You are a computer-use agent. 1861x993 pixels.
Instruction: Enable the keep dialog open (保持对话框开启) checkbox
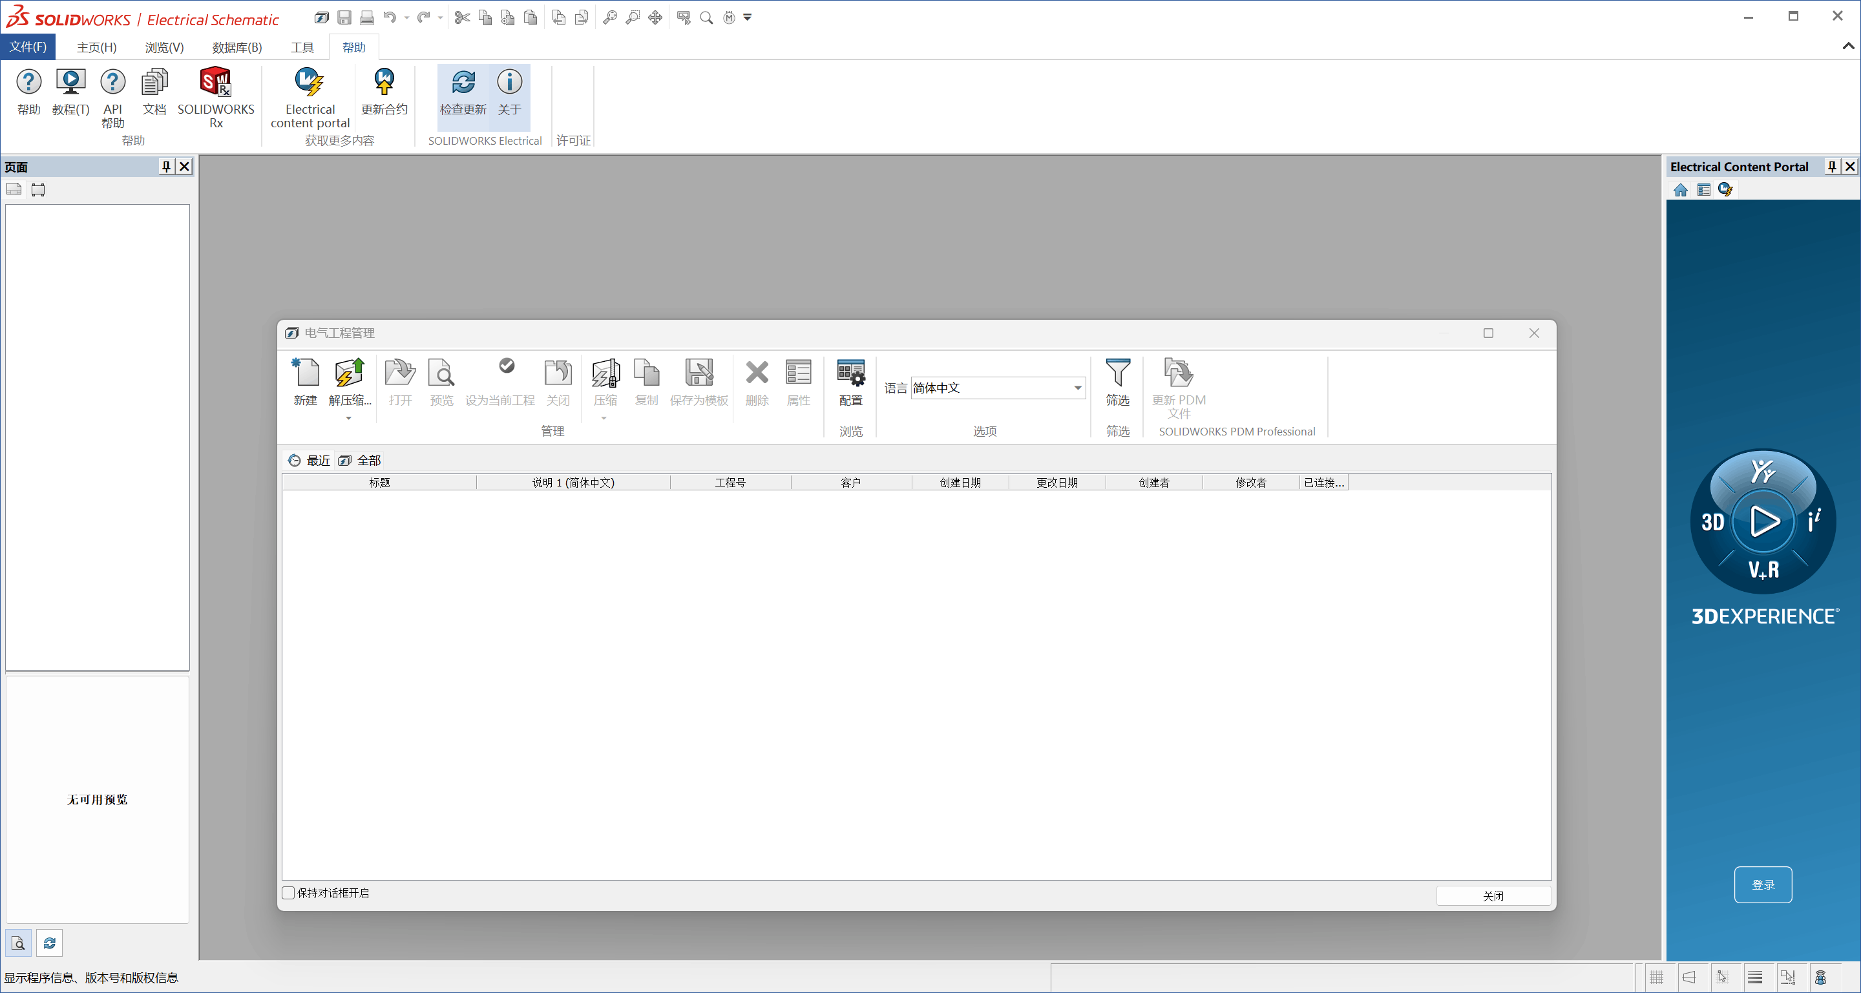[x=288, y=893]
